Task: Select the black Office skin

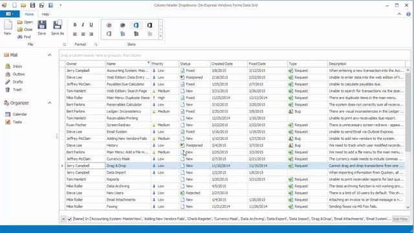Action: 149,25
